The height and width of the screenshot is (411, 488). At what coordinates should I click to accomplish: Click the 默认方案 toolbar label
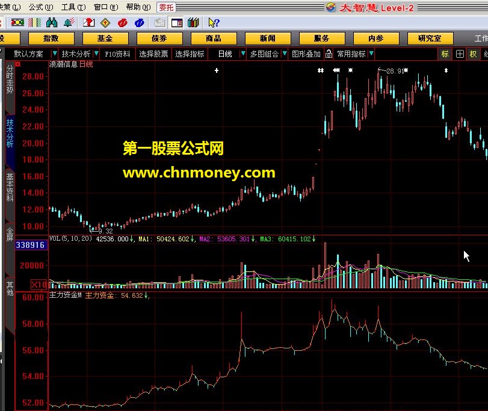click(29, 54)
